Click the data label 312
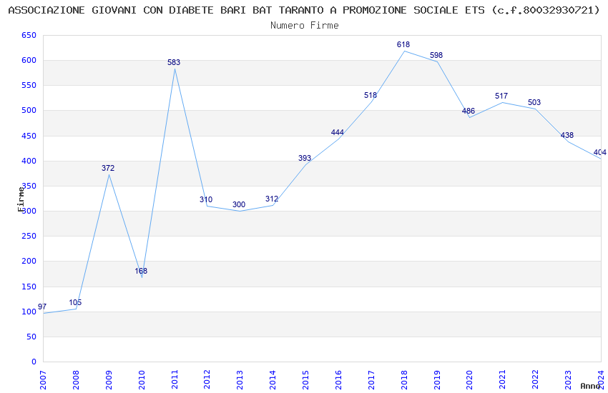 pos(272,199)
